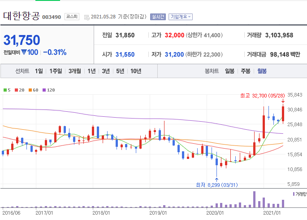Click the down-triangle price change icon
This screenshot has height=220, width=307.
(24, 52)
